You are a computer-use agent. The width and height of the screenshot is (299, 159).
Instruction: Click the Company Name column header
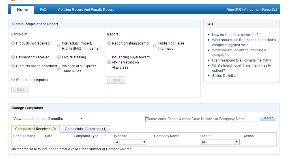tap(167, 136)
